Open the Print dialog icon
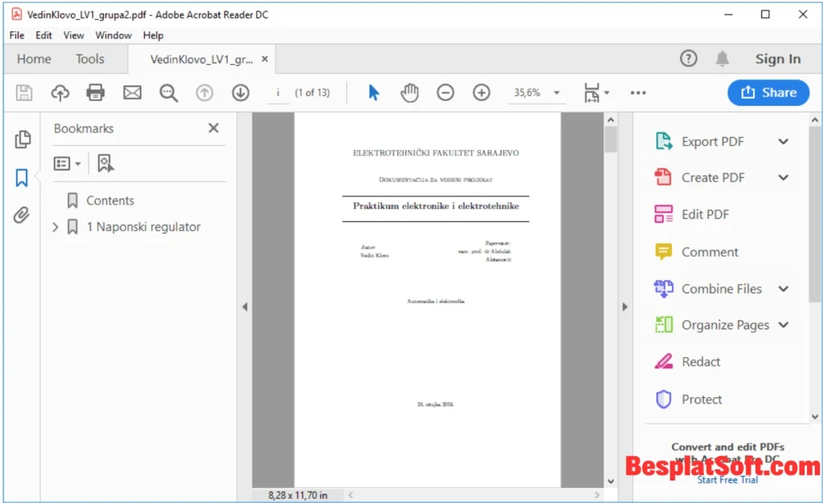This screenshot has width=823, height=503. [96, 92]
